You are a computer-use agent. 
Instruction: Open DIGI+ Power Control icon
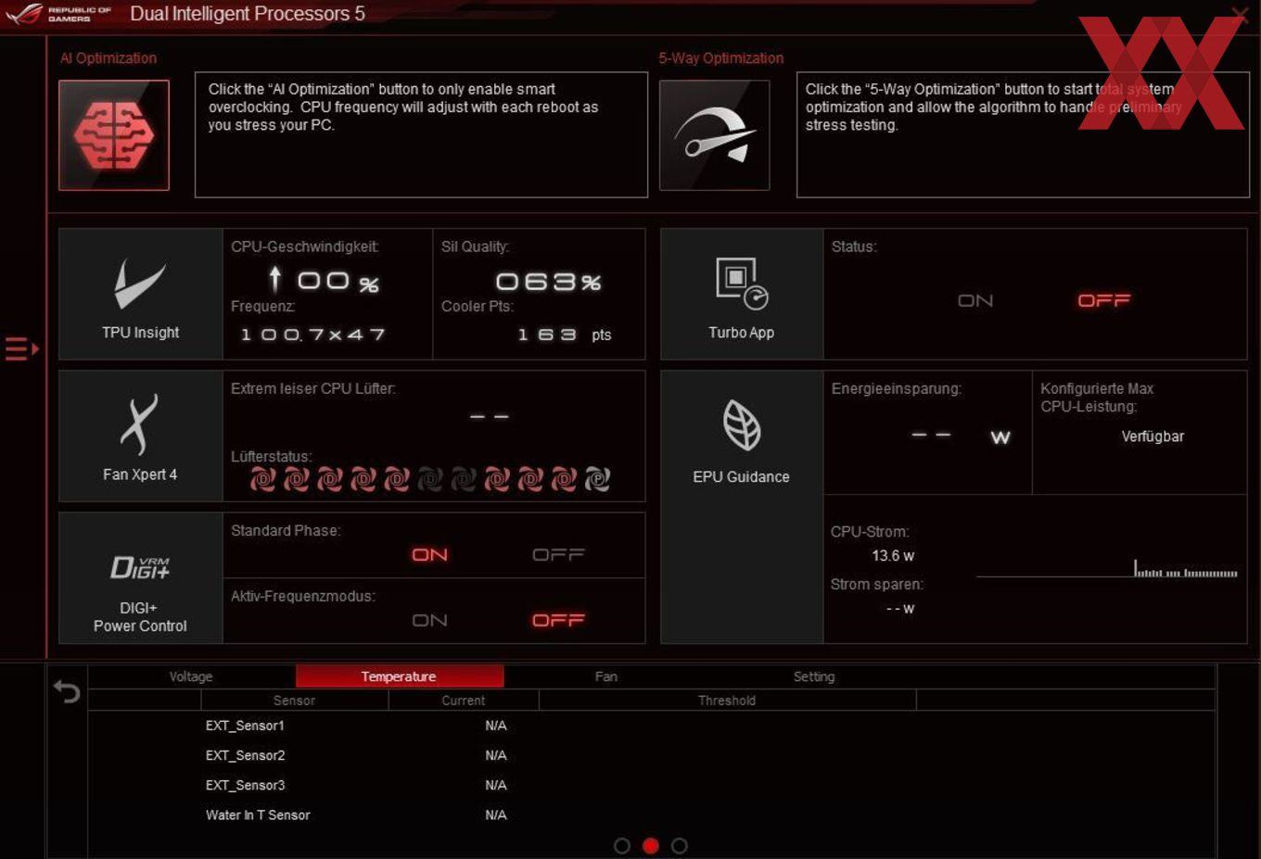(140, 567)
